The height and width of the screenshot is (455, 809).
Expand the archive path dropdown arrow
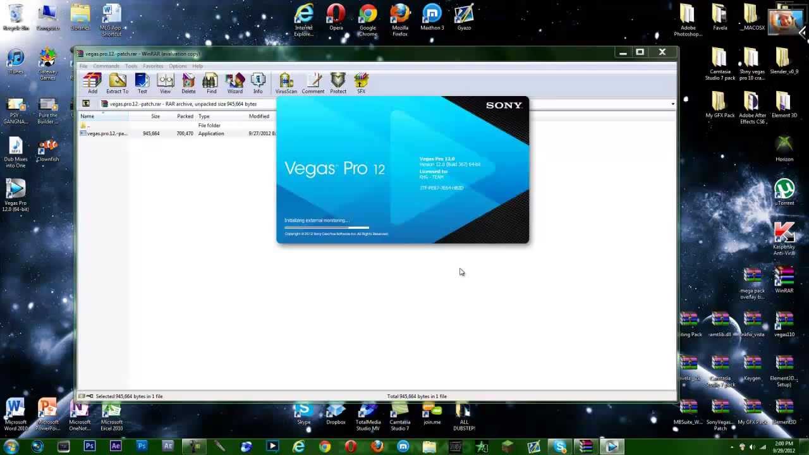(672, 104)
